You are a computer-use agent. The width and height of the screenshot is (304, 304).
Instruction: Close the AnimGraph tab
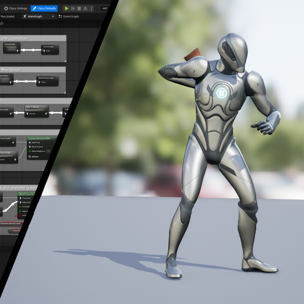(x=53, y=17)
